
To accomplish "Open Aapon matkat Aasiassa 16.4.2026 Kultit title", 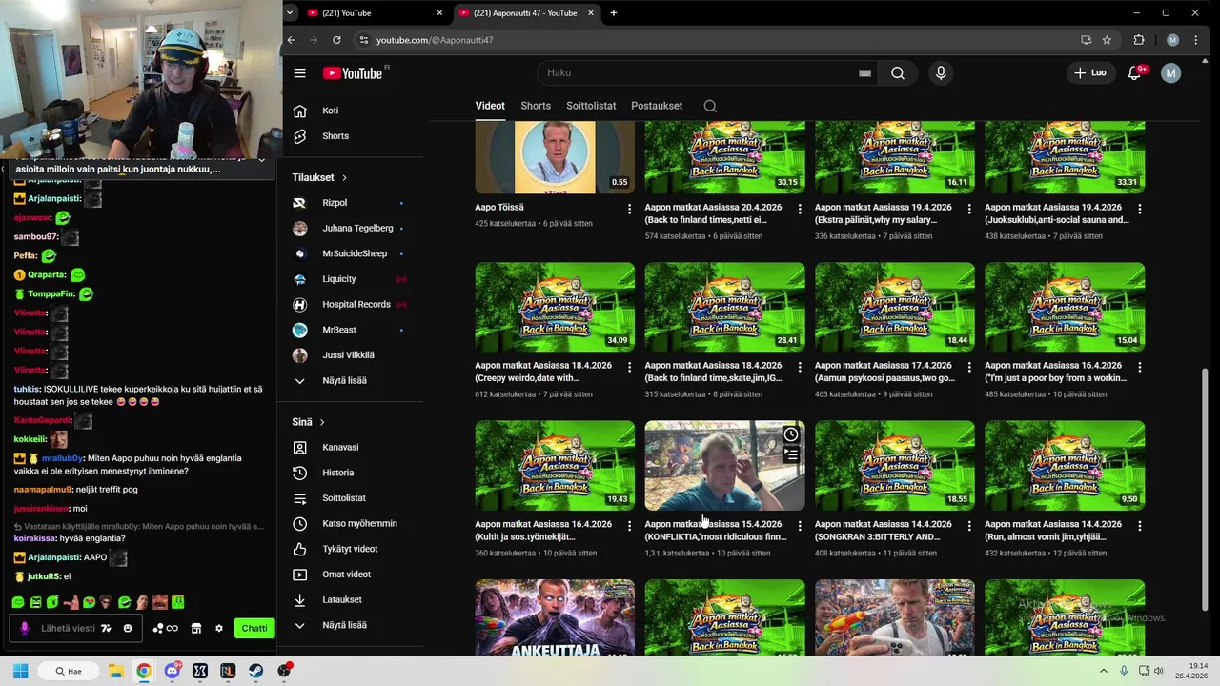I will click(543, 531).
